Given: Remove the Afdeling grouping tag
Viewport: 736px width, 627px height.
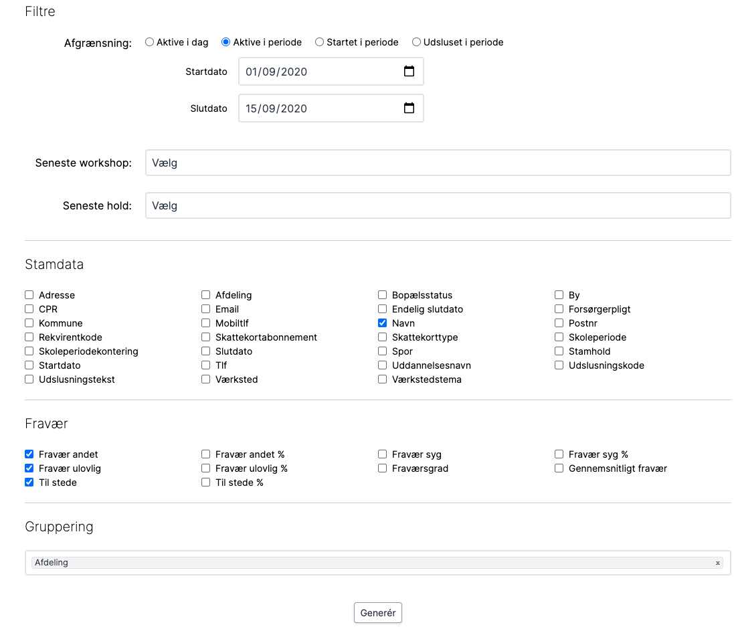Looking at the screenshot, I should (x=718, y=563).
